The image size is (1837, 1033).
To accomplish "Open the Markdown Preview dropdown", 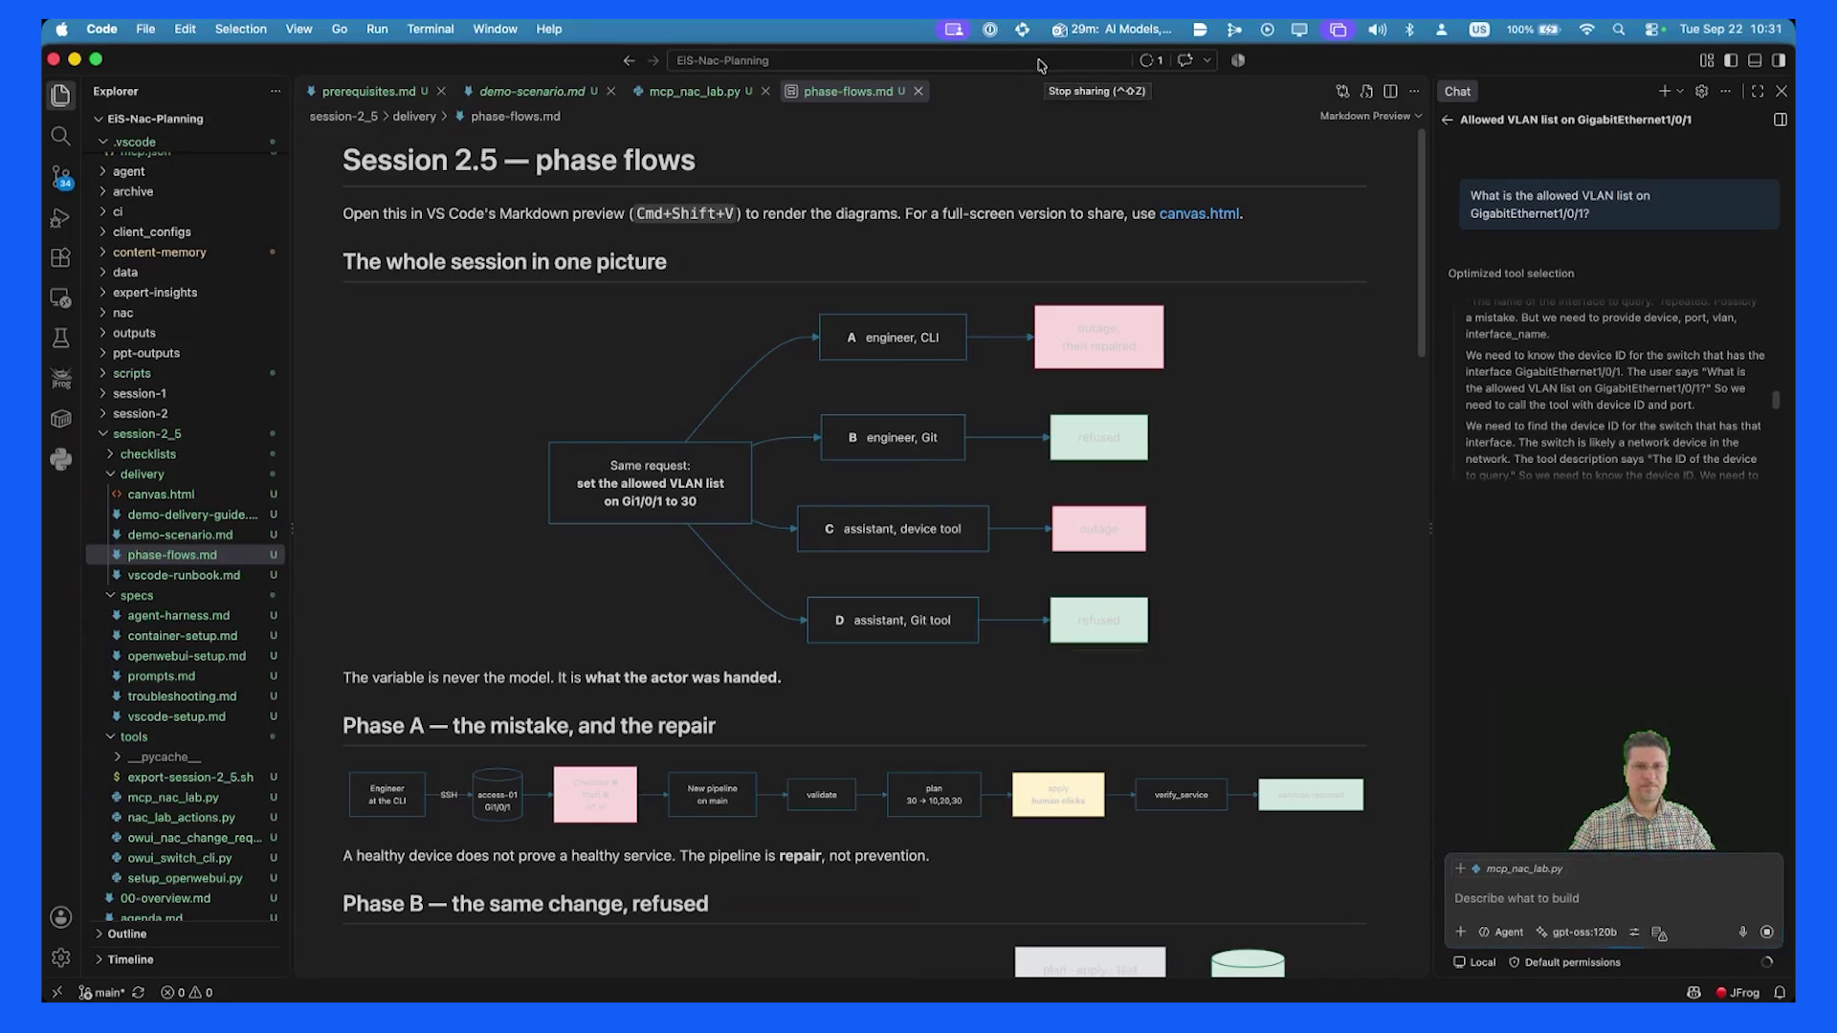I will click(x=1371, y=116).
